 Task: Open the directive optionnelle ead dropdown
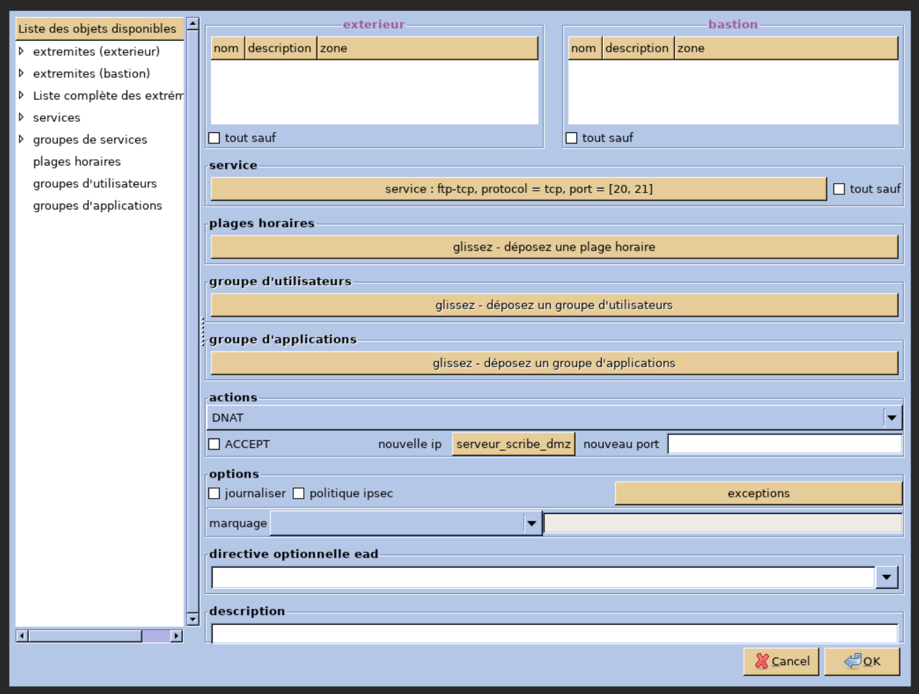click(886, 577)
